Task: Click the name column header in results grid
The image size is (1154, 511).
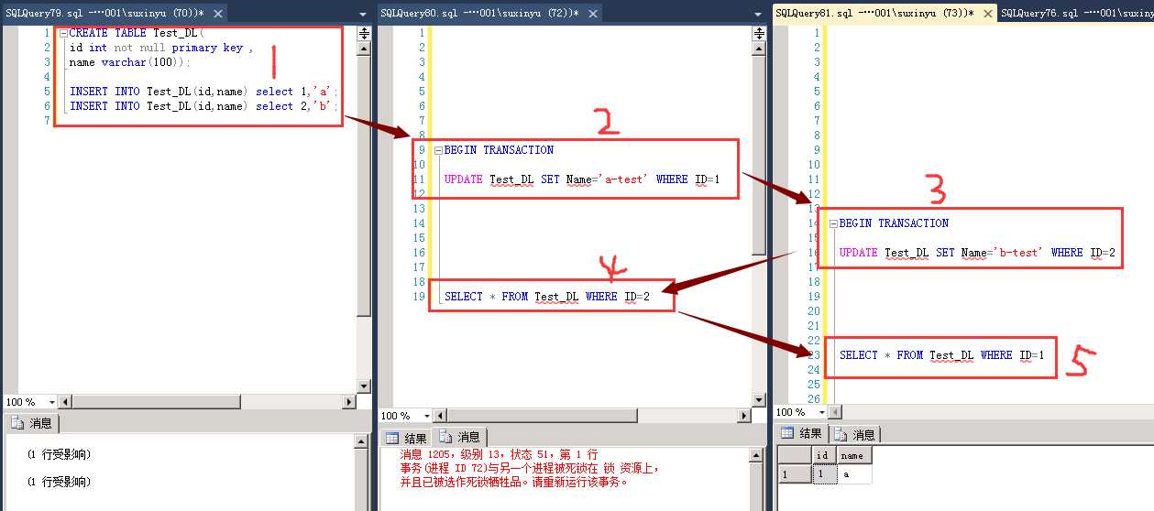Action: point(855,455)
